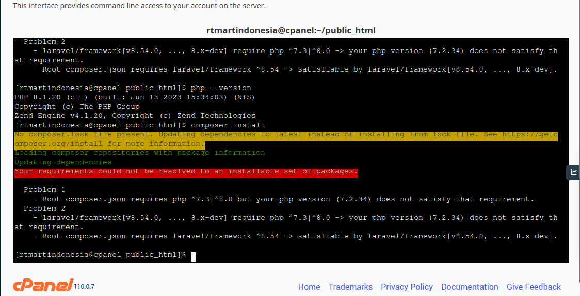The image size is (580, 296).
Task: Open the Home footer link
Action: click(309, 287)
